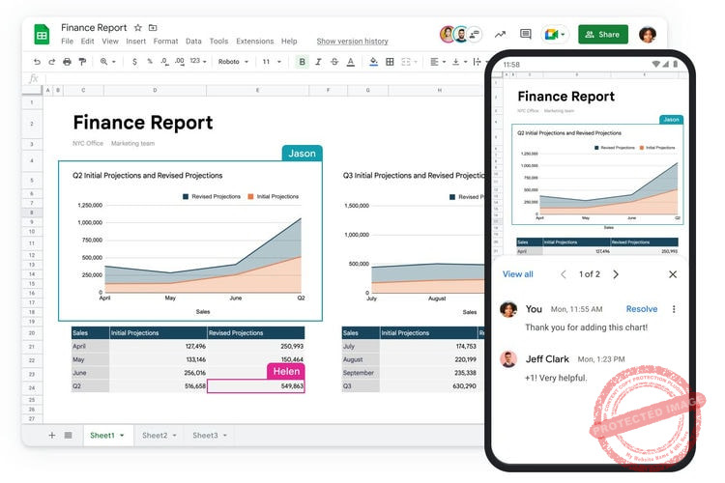Format as percent with % icon

click(x=150, y=62)
